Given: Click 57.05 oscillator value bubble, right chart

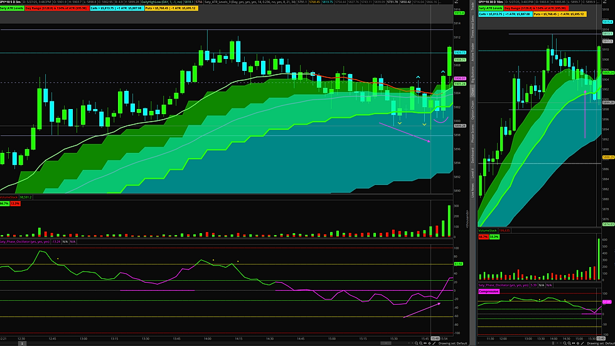Looking at the screenshot, I should coord(607,301).
